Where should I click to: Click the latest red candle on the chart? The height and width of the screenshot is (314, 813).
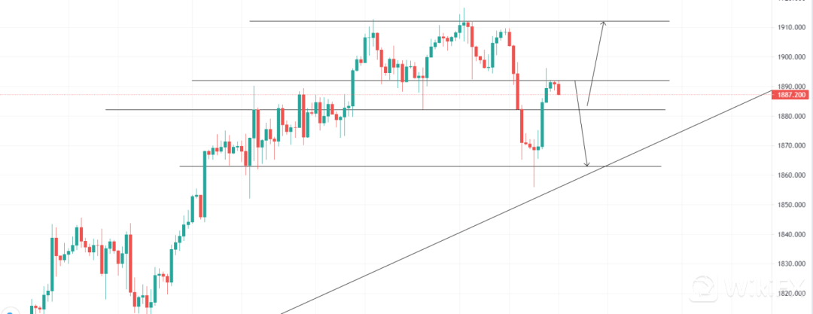[559, 89]
